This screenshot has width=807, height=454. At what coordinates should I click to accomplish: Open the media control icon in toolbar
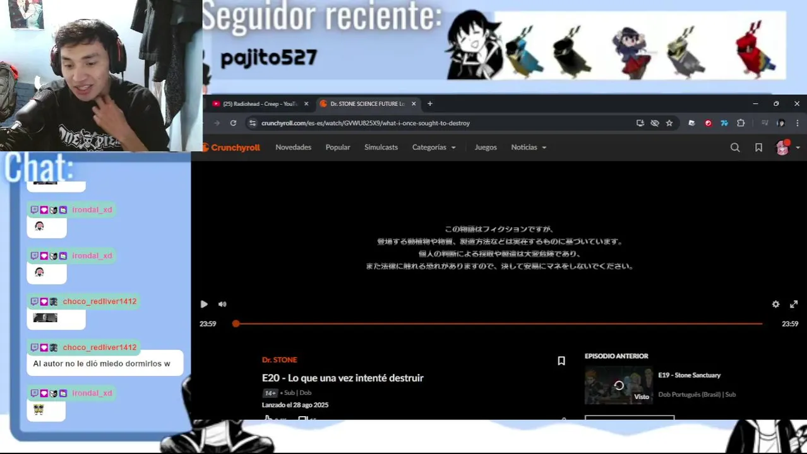[x=765, y=123]
